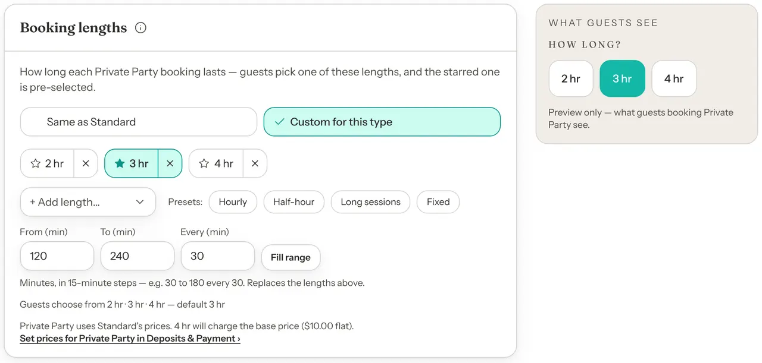
Task: Toggle the star on the 3 hr length
Action: [120, 163]
